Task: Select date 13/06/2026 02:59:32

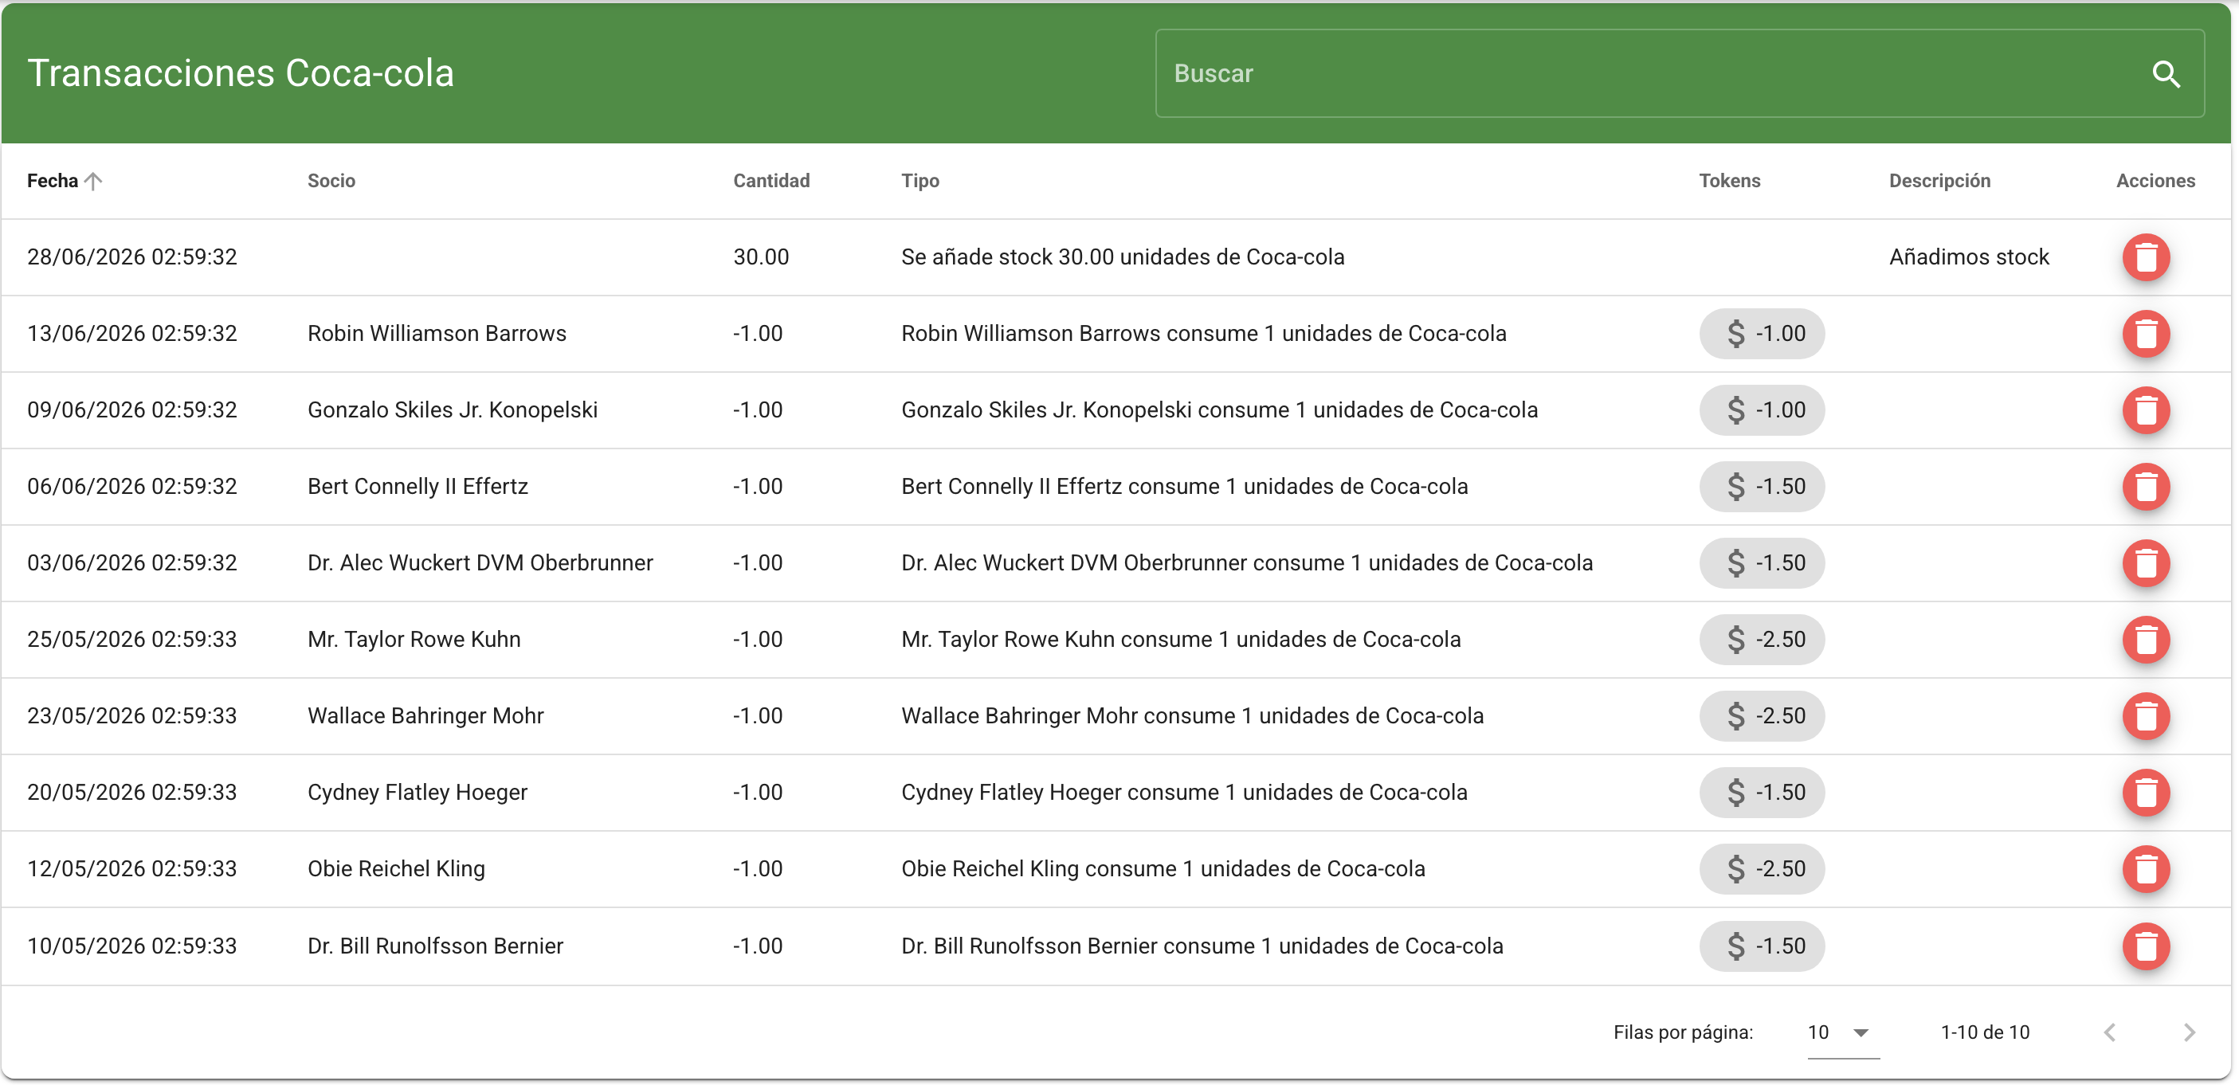Action: pos(132,334)
